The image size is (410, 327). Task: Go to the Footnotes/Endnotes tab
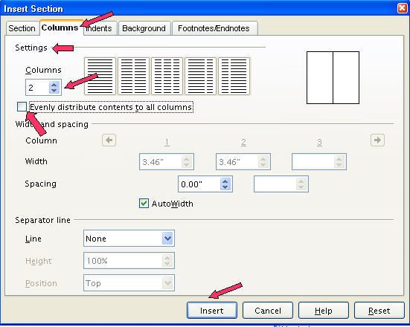pyautogui.click(x=214, y=28)
